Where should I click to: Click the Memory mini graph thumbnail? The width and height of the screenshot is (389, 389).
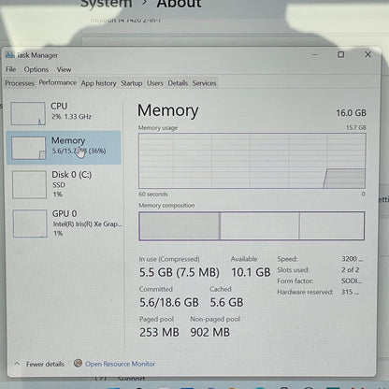coord(29,149)
